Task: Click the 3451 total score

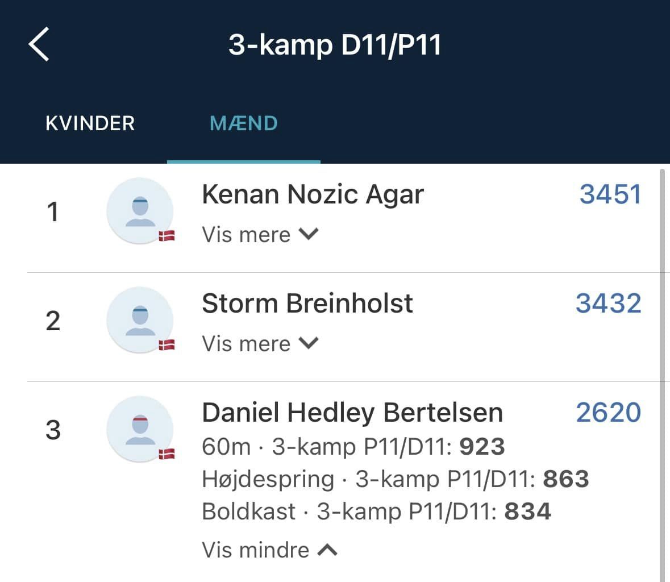Action: (610, 194)
